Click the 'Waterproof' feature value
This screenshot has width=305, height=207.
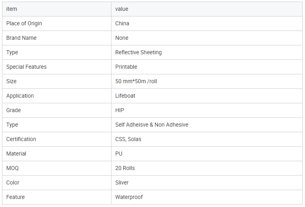pyautogui.click(x=129, y=197)
